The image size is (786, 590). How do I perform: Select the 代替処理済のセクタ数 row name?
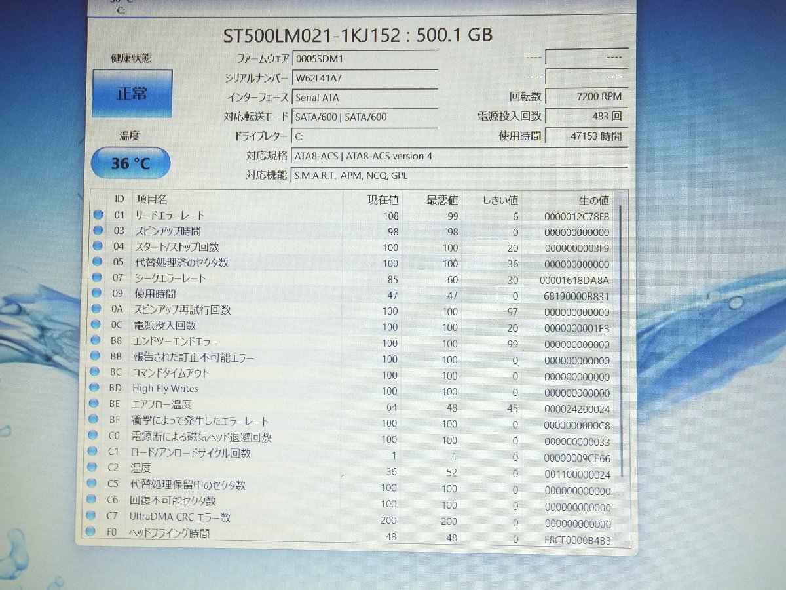181,262
